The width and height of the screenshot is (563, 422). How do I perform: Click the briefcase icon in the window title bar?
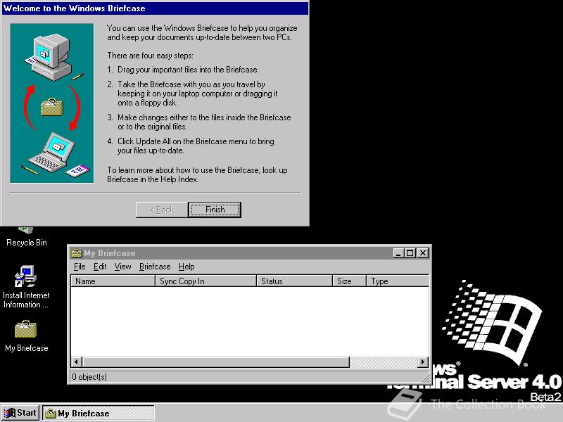coord(77,253)
